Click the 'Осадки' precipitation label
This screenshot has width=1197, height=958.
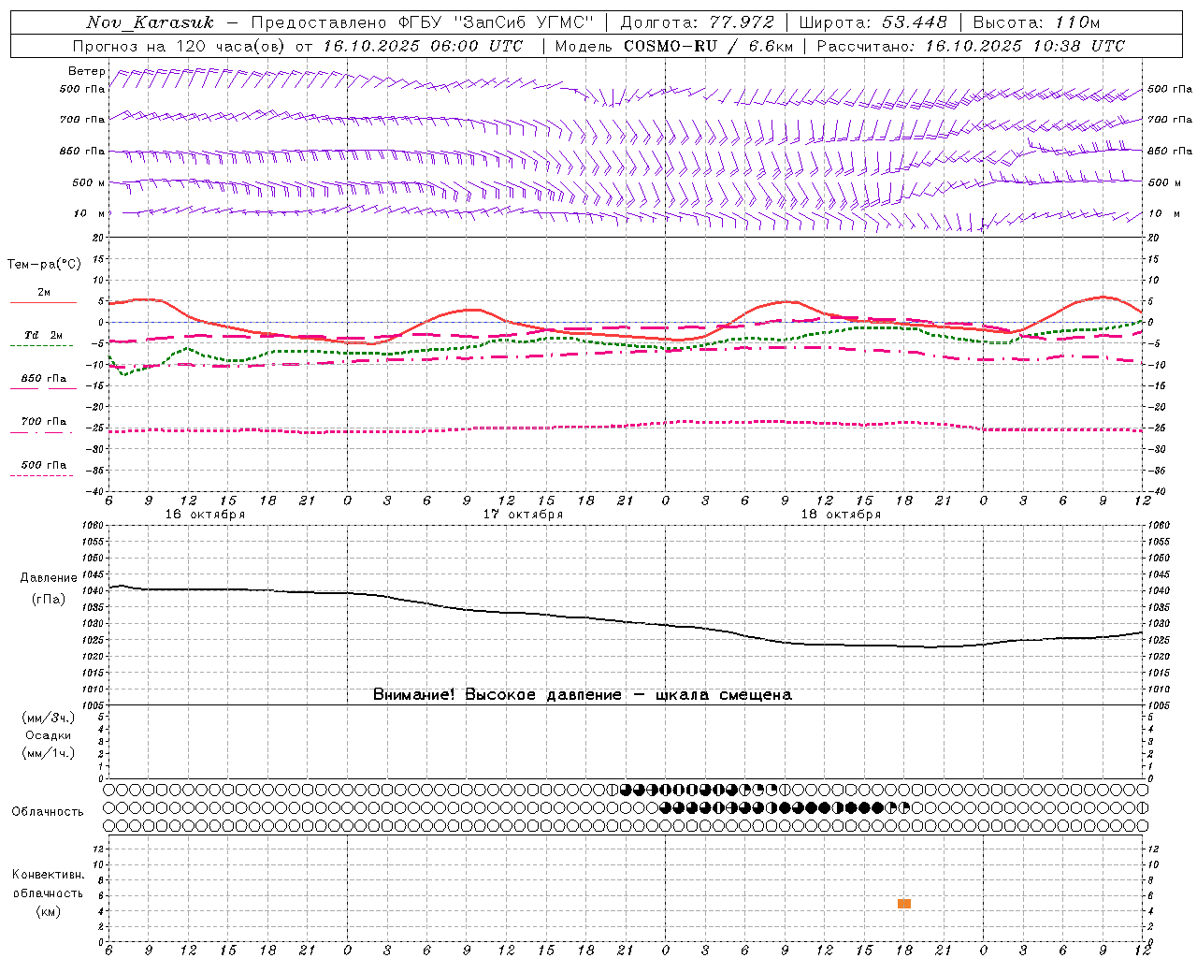pyautogui.click(x=49, y=735)
